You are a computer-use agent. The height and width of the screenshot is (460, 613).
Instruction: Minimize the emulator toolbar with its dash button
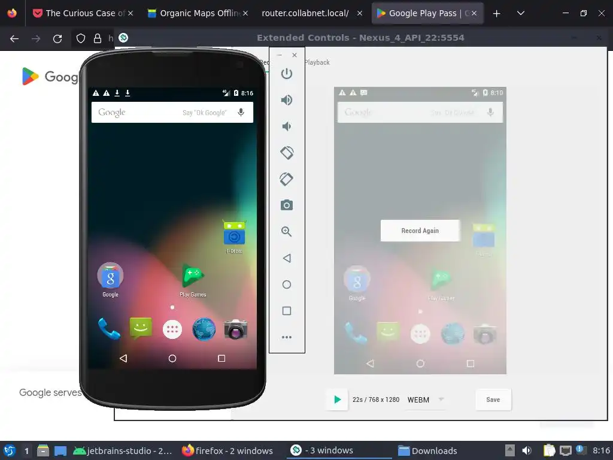point(280,55)
